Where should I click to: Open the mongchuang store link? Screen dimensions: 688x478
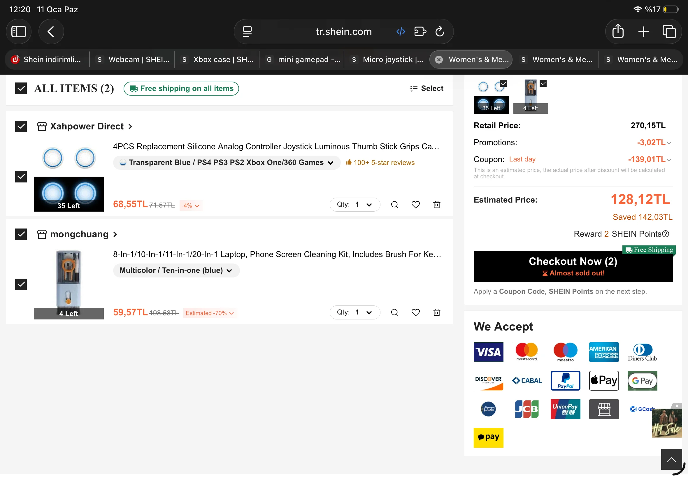pos(79,234)
